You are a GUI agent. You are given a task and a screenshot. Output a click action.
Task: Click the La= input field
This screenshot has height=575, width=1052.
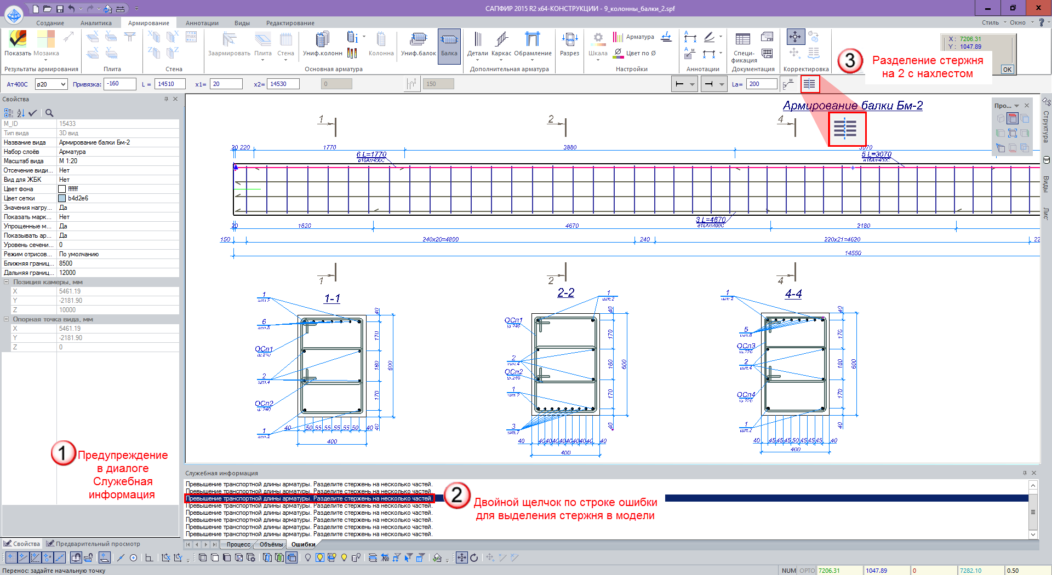click(762, 84)
